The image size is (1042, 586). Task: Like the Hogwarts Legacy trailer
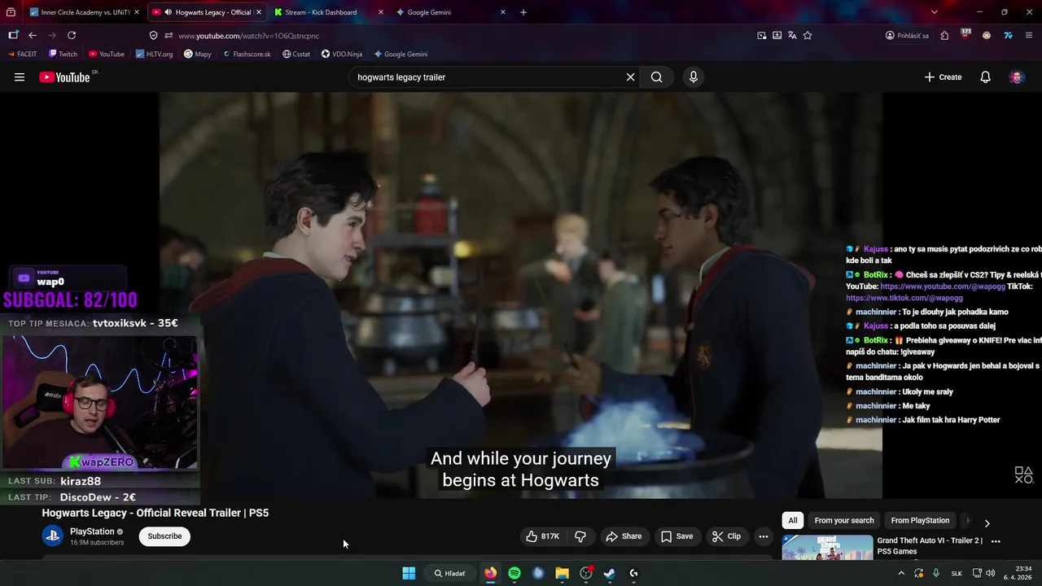click(x=542, y=536)
